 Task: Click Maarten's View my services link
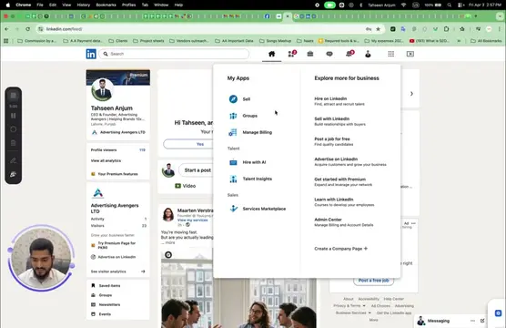(x=193, y=220)
